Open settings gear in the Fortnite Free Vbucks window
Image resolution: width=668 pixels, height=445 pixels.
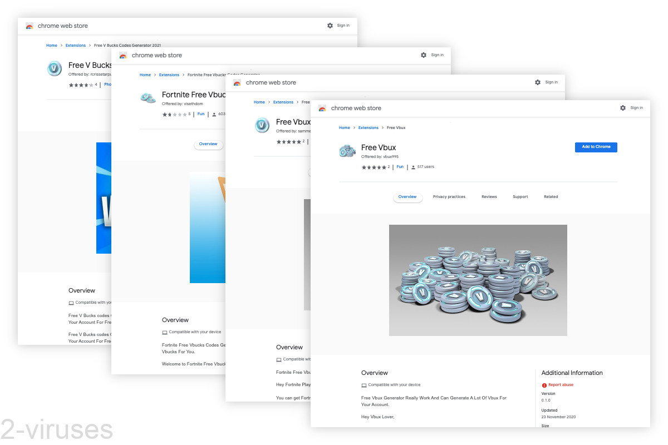pyautogui.click(x=424, y=55)
